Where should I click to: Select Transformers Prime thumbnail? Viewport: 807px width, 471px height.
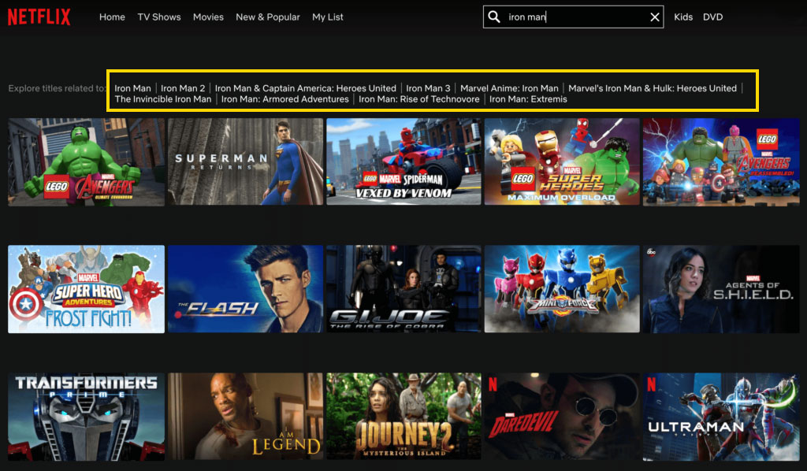pyautogui.click(x=87, y=417)
